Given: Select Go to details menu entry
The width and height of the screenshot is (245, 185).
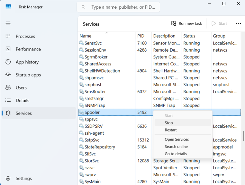Looking at the screenshot, I should 176,154.
